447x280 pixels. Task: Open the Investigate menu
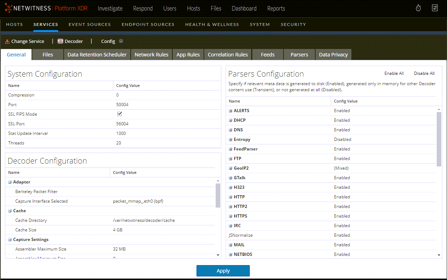pos(110,8)
